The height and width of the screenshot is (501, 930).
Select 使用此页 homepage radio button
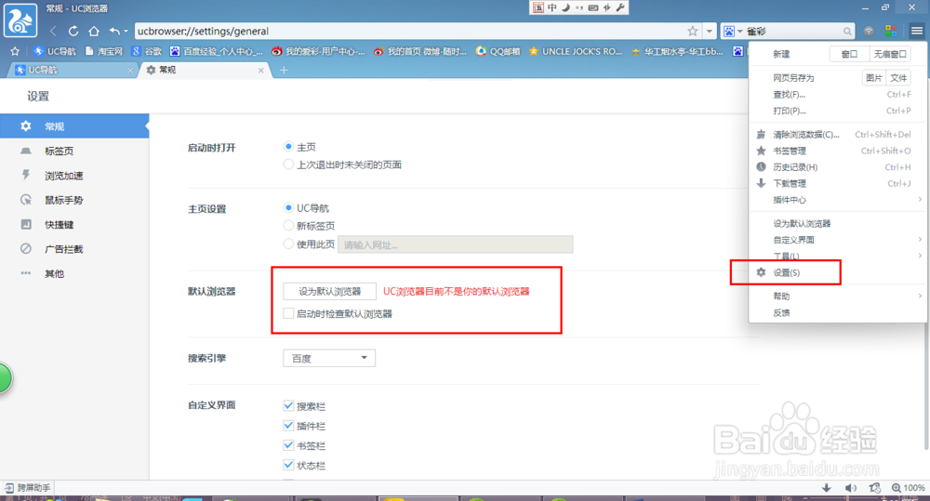tap(288, 244)
